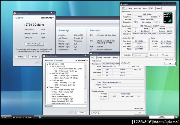Collapse the Feature Tests tree branch
Screen dimensions: 180x125
(47, 87)
